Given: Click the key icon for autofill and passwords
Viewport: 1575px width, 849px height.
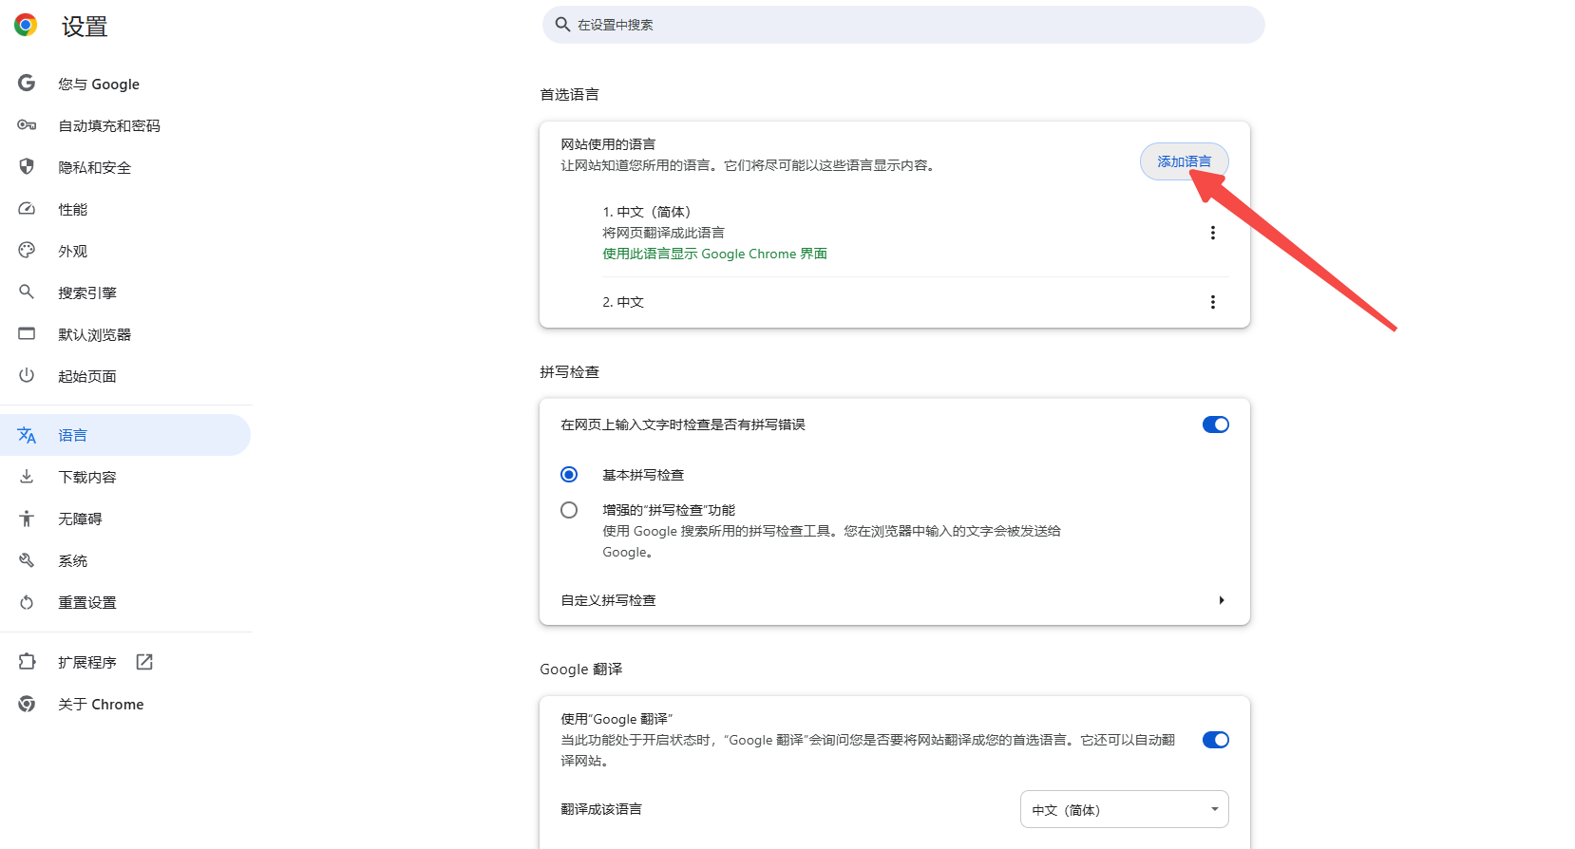Looking at the screenshot, I should pos(27,125).
